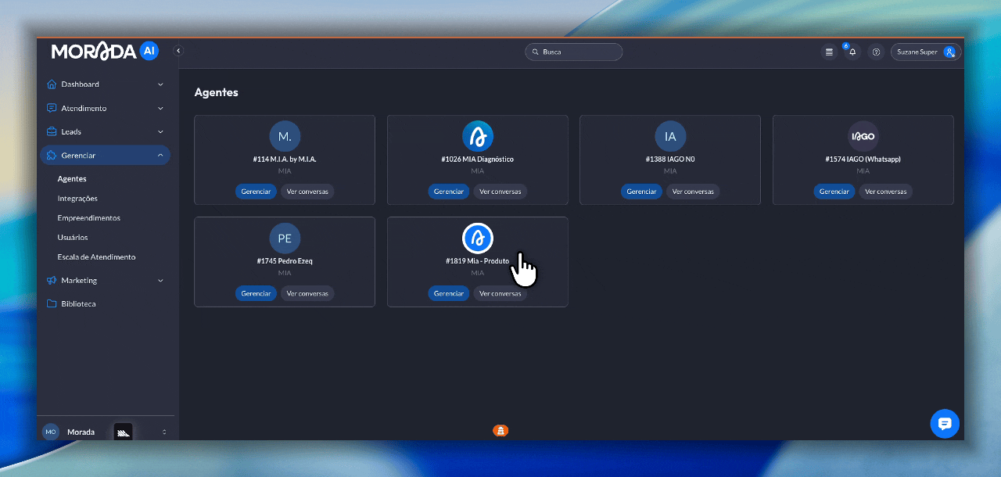Open Biblioteca in the sidebar

(78, 303)
